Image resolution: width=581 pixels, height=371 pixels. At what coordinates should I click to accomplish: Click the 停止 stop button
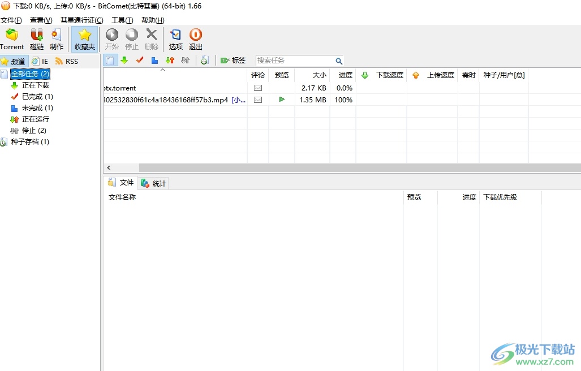point(132,39)
